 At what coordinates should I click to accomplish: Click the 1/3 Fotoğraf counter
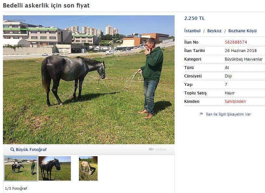click(16, 188)
